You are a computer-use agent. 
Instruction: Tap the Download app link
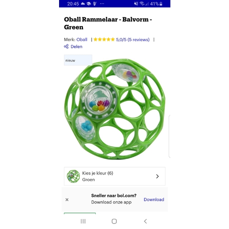154,199
